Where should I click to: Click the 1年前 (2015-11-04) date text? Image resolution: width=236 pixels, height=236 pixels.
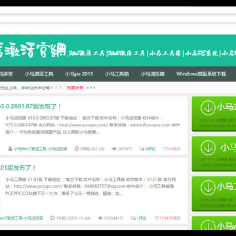click(x=73, y=218)
